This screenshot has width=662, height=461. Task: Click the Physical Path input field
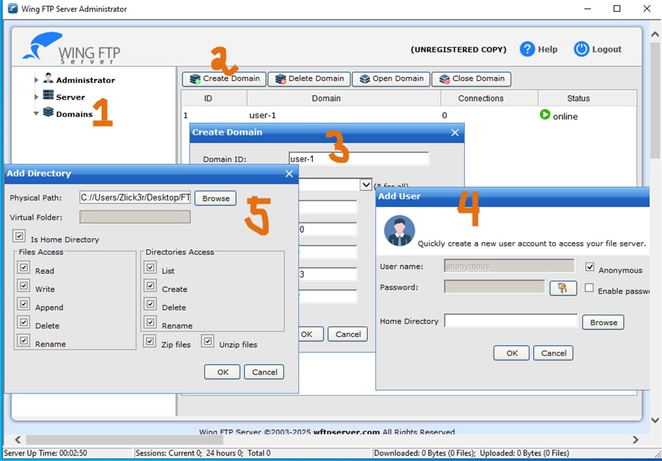click(135, 198)
